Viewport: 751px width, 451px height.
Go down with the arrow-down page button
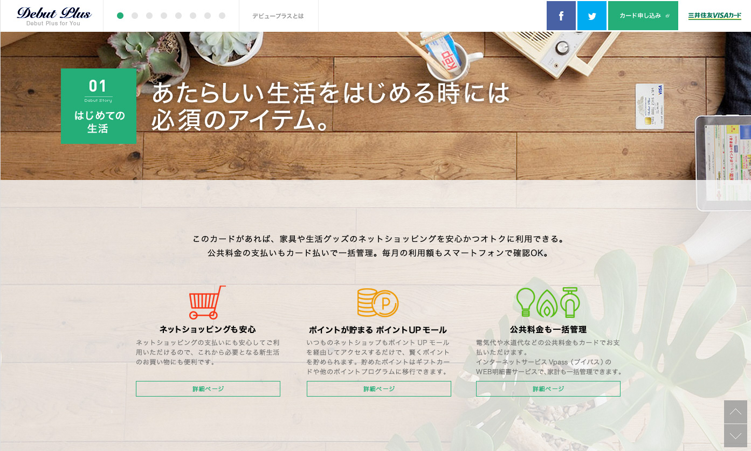(x=735, y=435)
